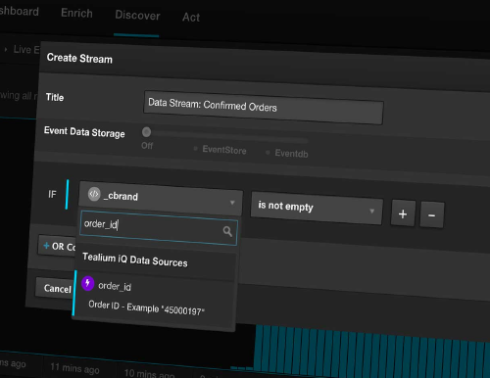Set Event Data Storage to Off
Viewport: 490px width, 378px height.
(147, 145)
